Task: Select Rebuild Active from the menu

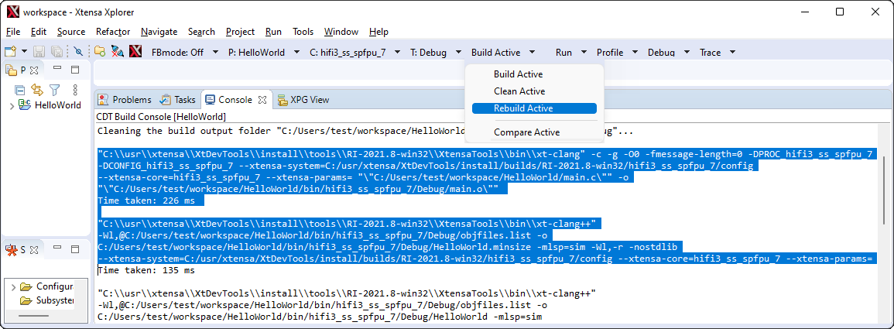Action: click(x=523, y=108)
